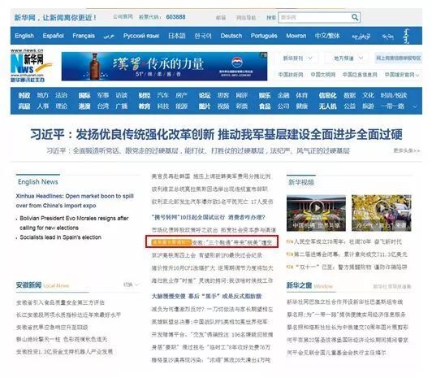The image size is (432, 378).
Task: Click stock code 603888 link
Action: click(175, 17)
